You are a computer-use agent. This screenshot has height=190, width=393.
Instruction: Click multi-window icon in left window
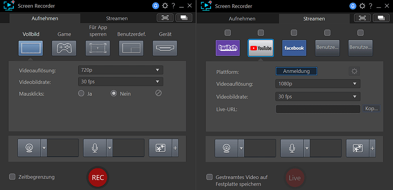[x=184, y=18]
